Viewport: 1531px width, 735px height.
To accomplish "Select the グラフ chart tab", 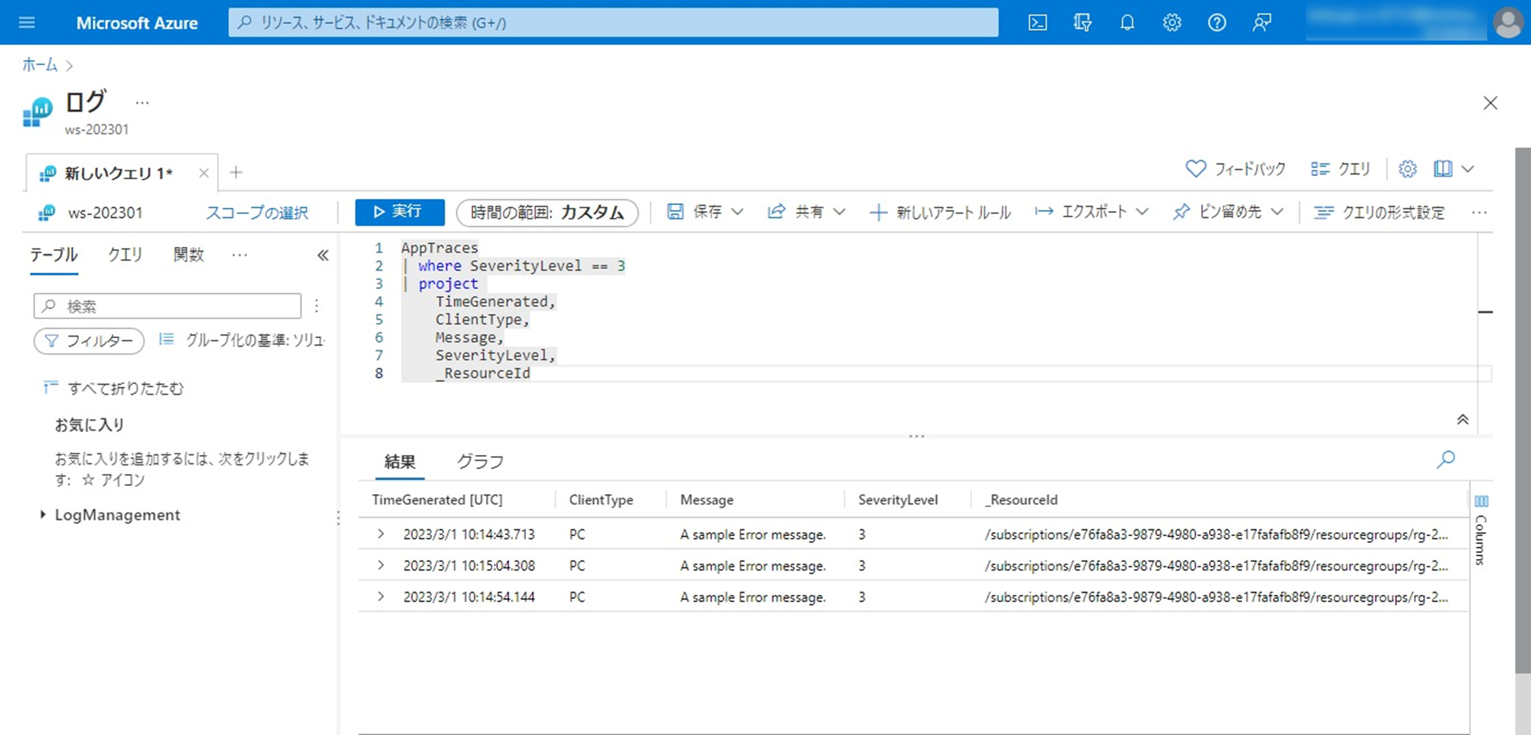I will coord(480,461).
